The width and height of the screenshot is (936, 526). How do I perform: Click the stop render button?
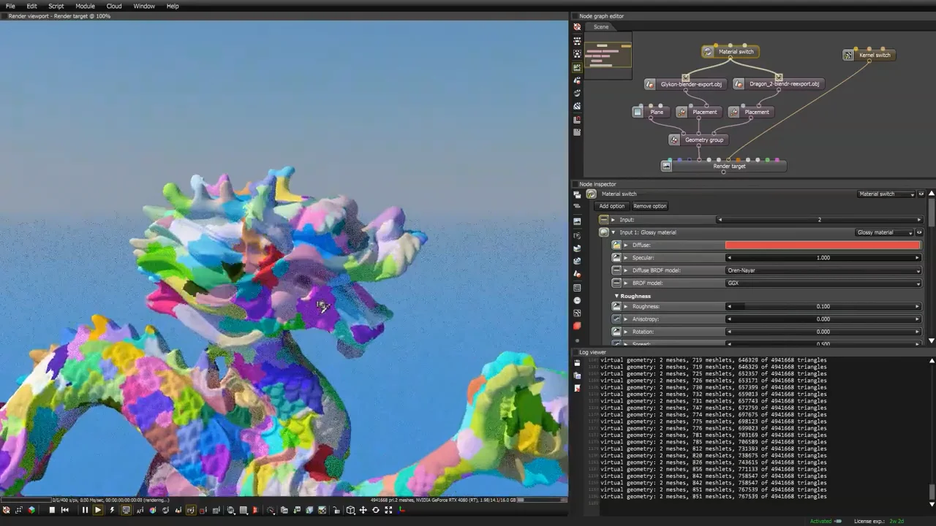click(52, 510)
